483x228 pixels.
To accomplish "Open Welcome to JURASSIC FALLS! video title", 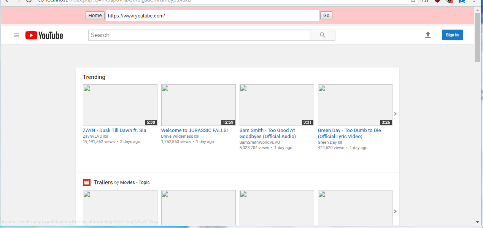I will (x=194, y=131).
